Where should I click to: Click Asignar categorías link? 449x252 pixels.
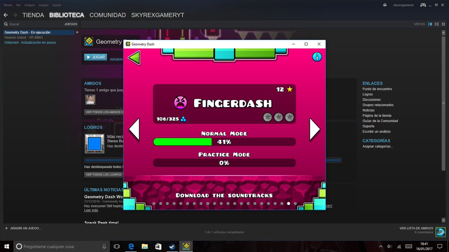(378, 146)
